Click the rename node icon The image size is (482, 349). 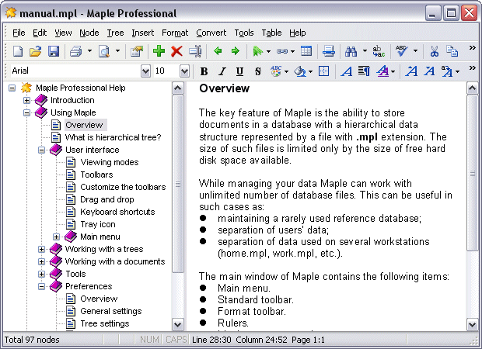pos(195,51)
